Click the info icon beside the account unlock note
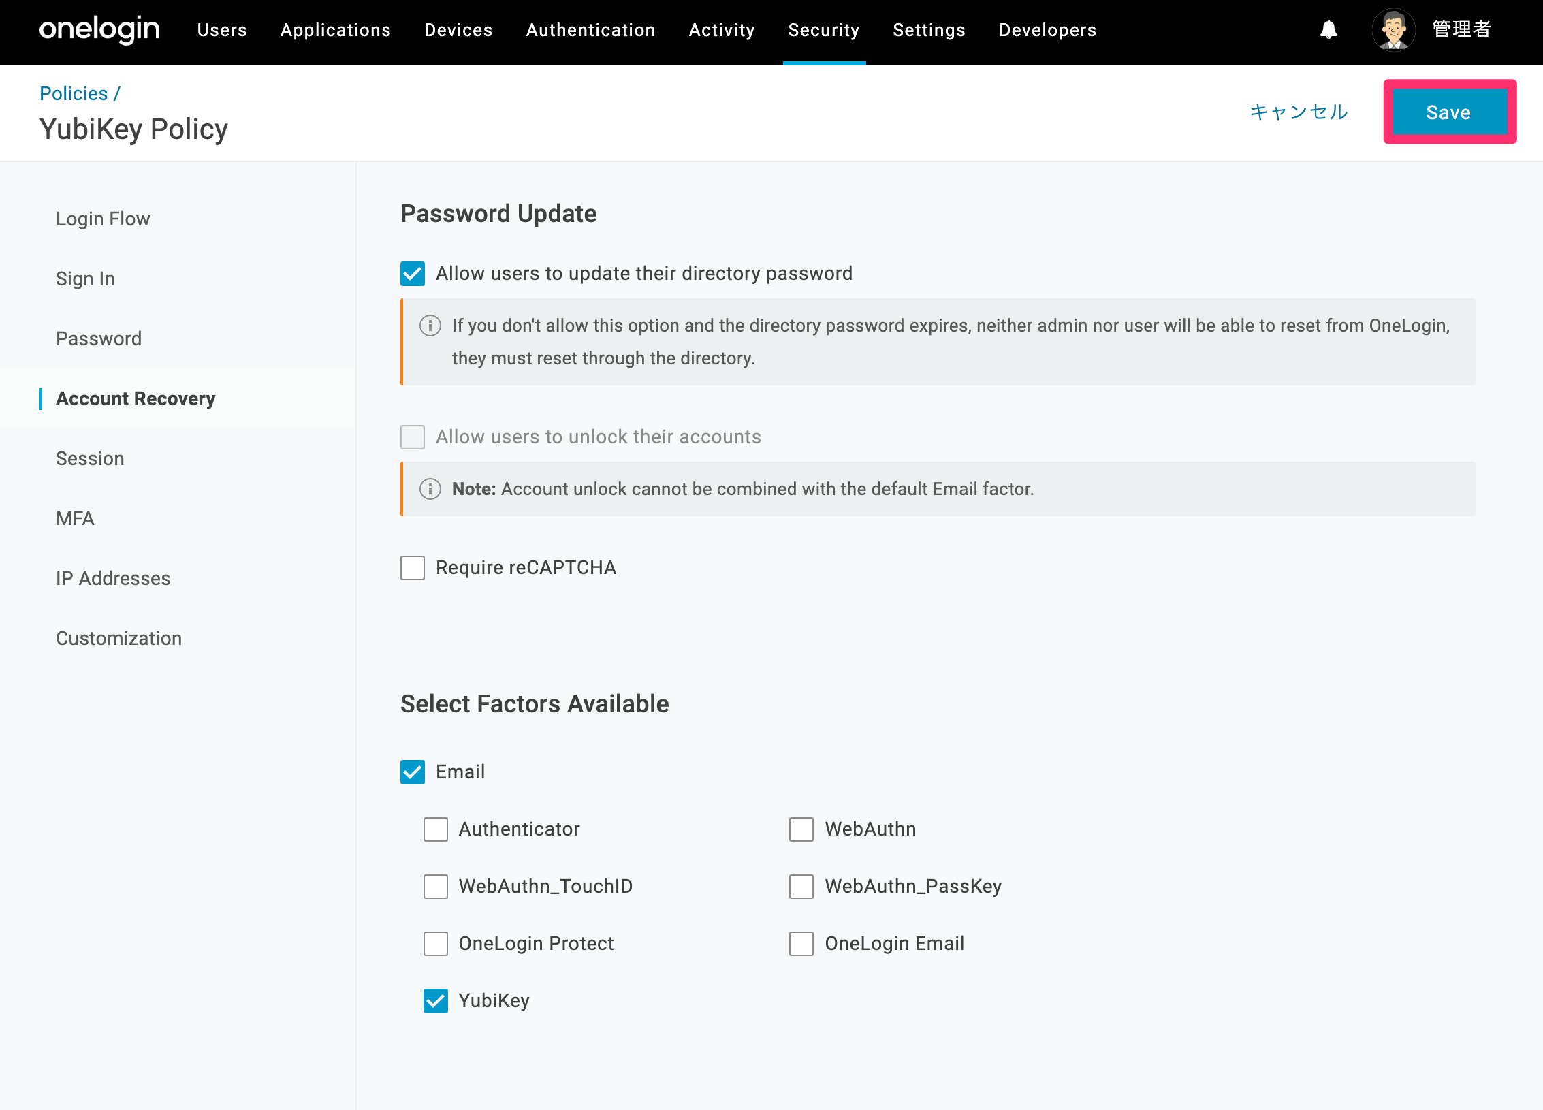1543x1110 pixels. coord(430,489)
